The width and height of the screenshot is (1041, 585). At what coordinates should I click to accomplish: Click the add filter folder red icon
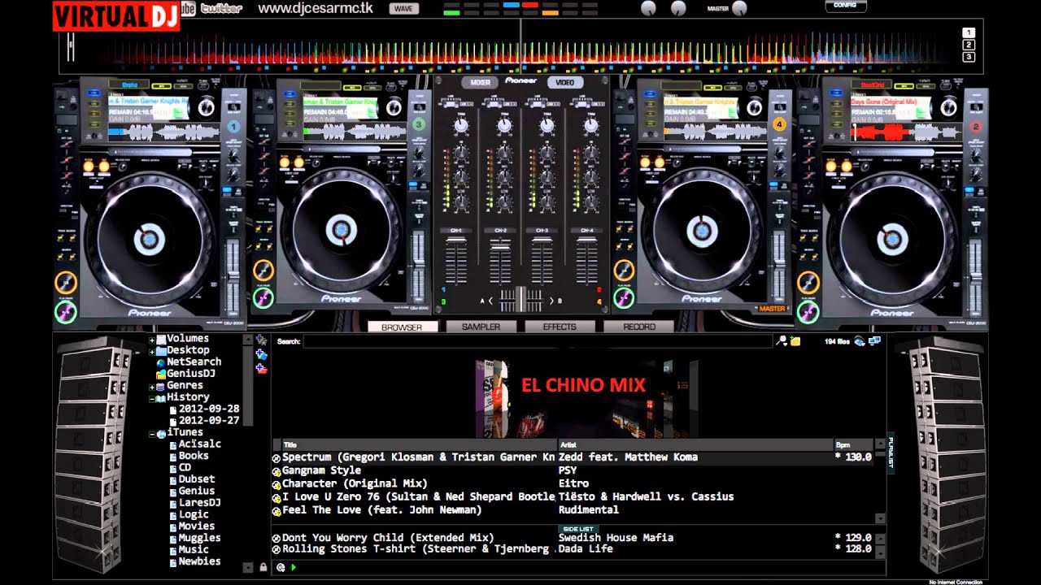(x=262, y=368)
